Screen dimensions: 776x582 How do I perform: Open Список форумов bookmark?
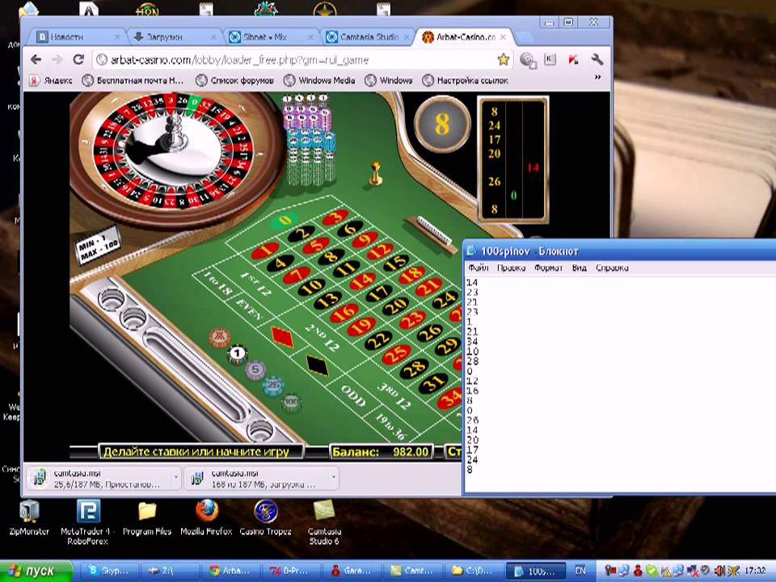pos(235,80)
